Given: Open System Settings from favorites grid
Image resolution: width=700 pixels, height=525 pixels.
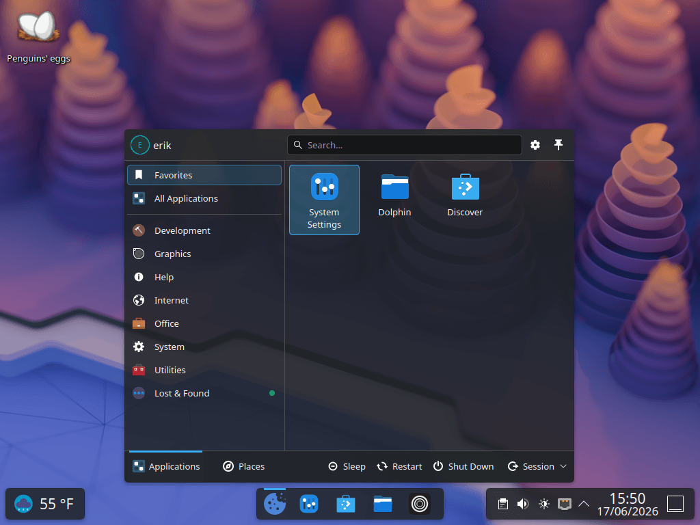Looking at the screenshot, I should click(324, 200).
